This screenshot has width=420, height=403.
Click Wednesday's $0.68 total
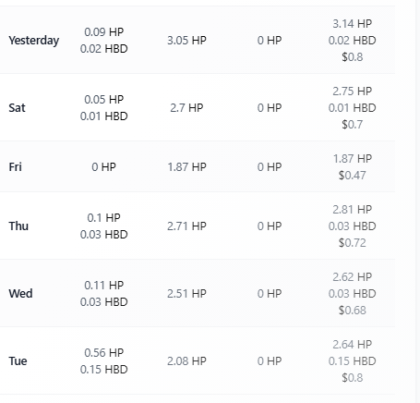[x=353, y=311]
